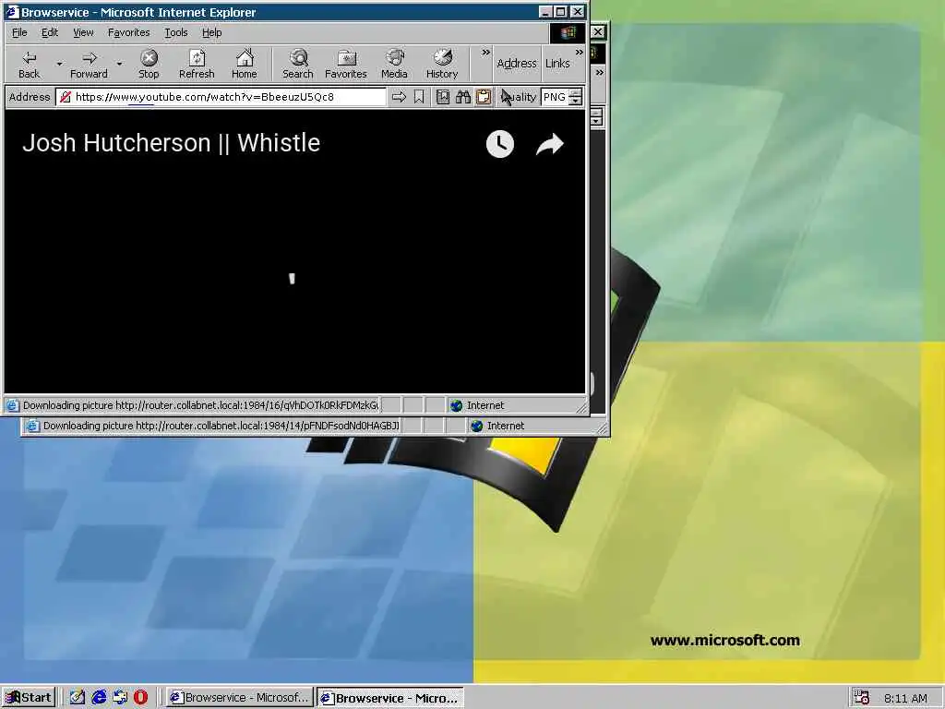
Task: Expand the toolbar overflow chevron after History
Action: tap(485, 53)
